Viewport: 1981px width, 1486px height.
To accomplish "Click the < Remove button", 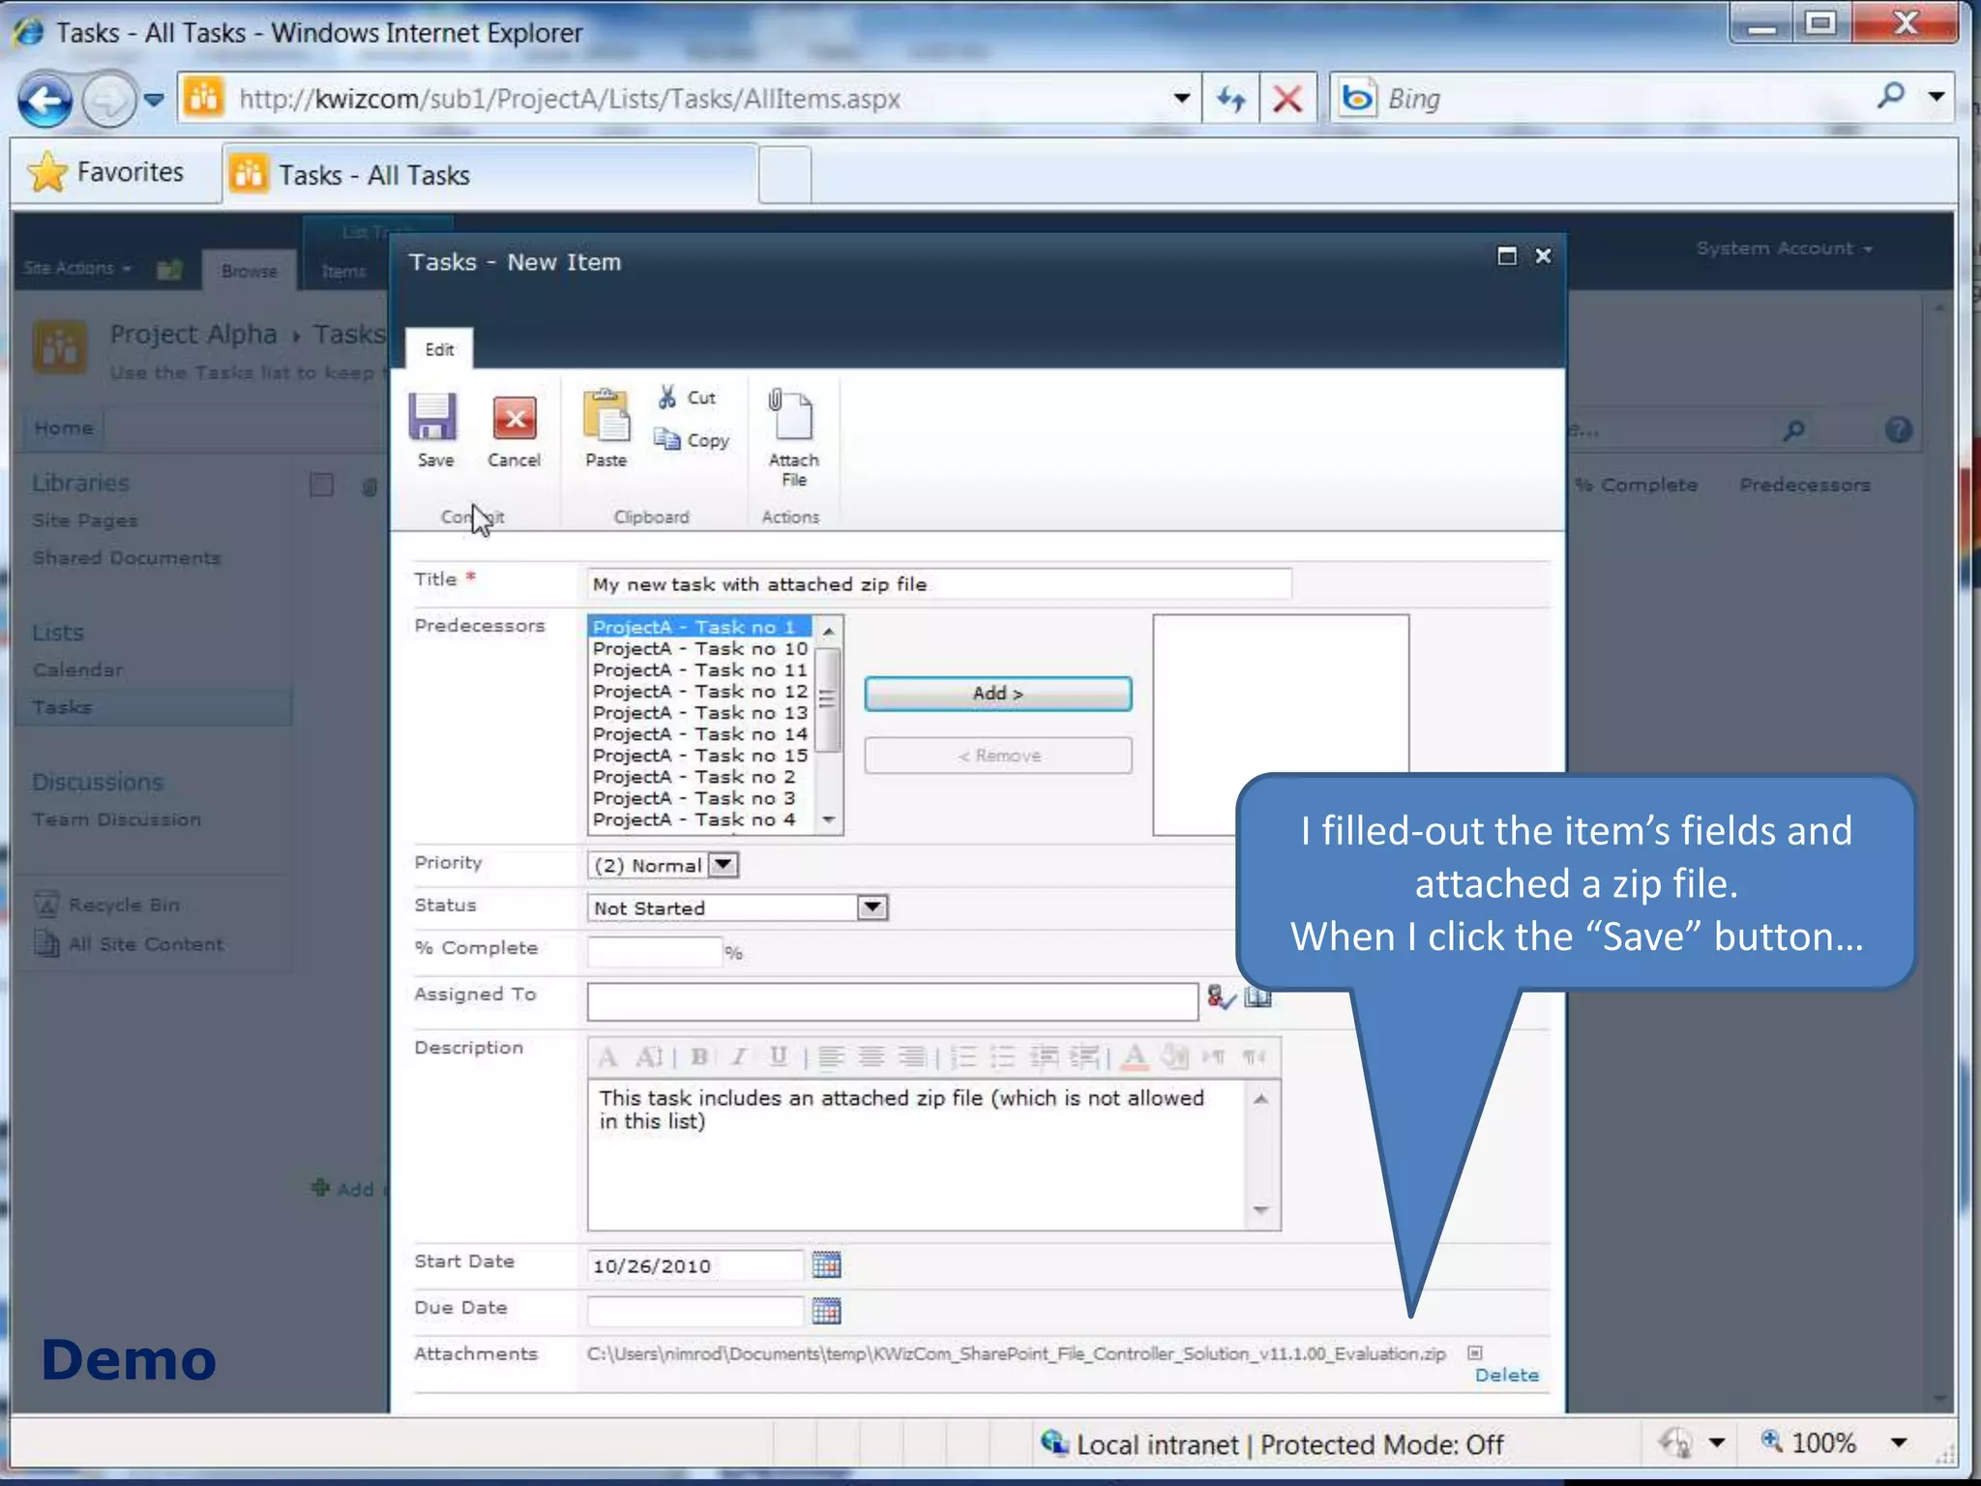I will pos(997,756).
